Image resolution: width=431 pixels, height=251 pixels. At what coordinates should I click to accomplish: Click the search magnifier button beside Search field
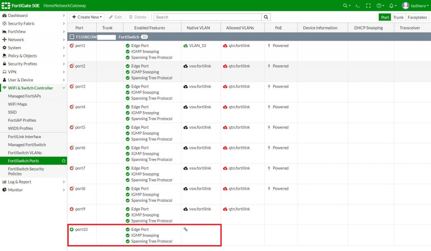pos(266,17)
